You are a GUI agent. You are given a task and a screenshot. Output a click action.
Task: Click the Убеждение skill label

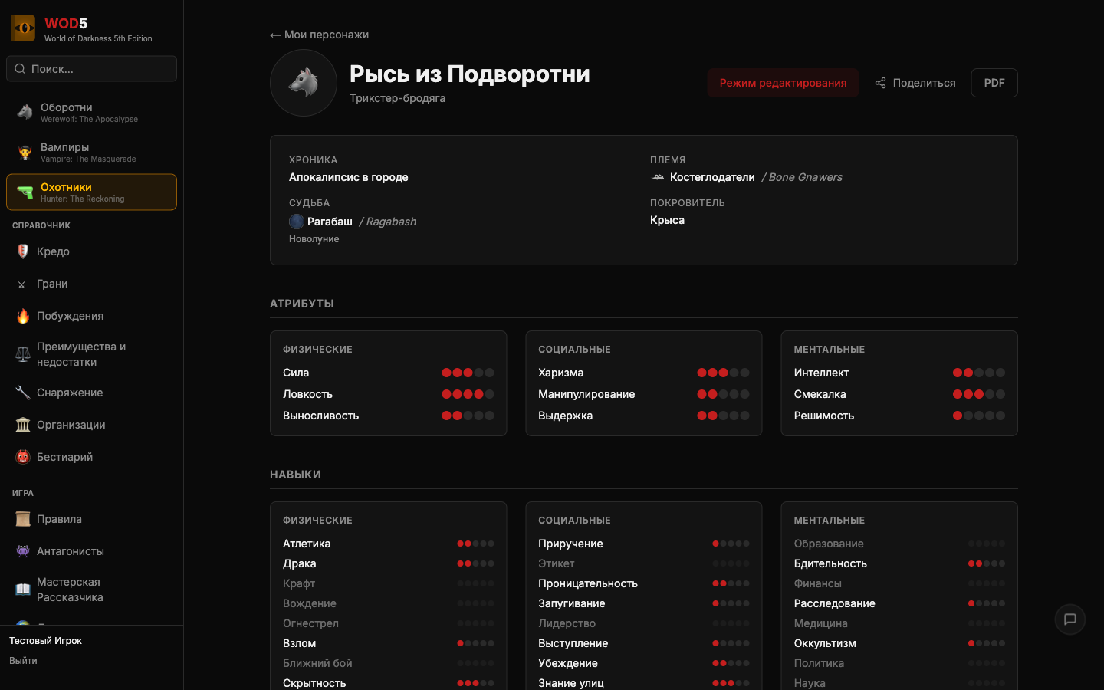coord(567,663)
